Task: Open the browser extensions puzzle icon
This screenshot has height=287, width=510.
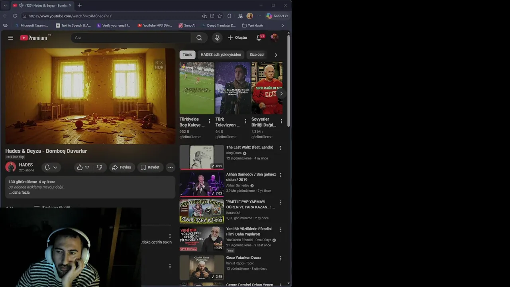Action: click(229, 16)
